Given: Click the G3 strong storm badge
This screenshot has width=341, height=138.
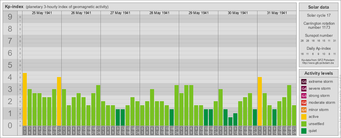Looking at the screenshot, I should 304,96.
